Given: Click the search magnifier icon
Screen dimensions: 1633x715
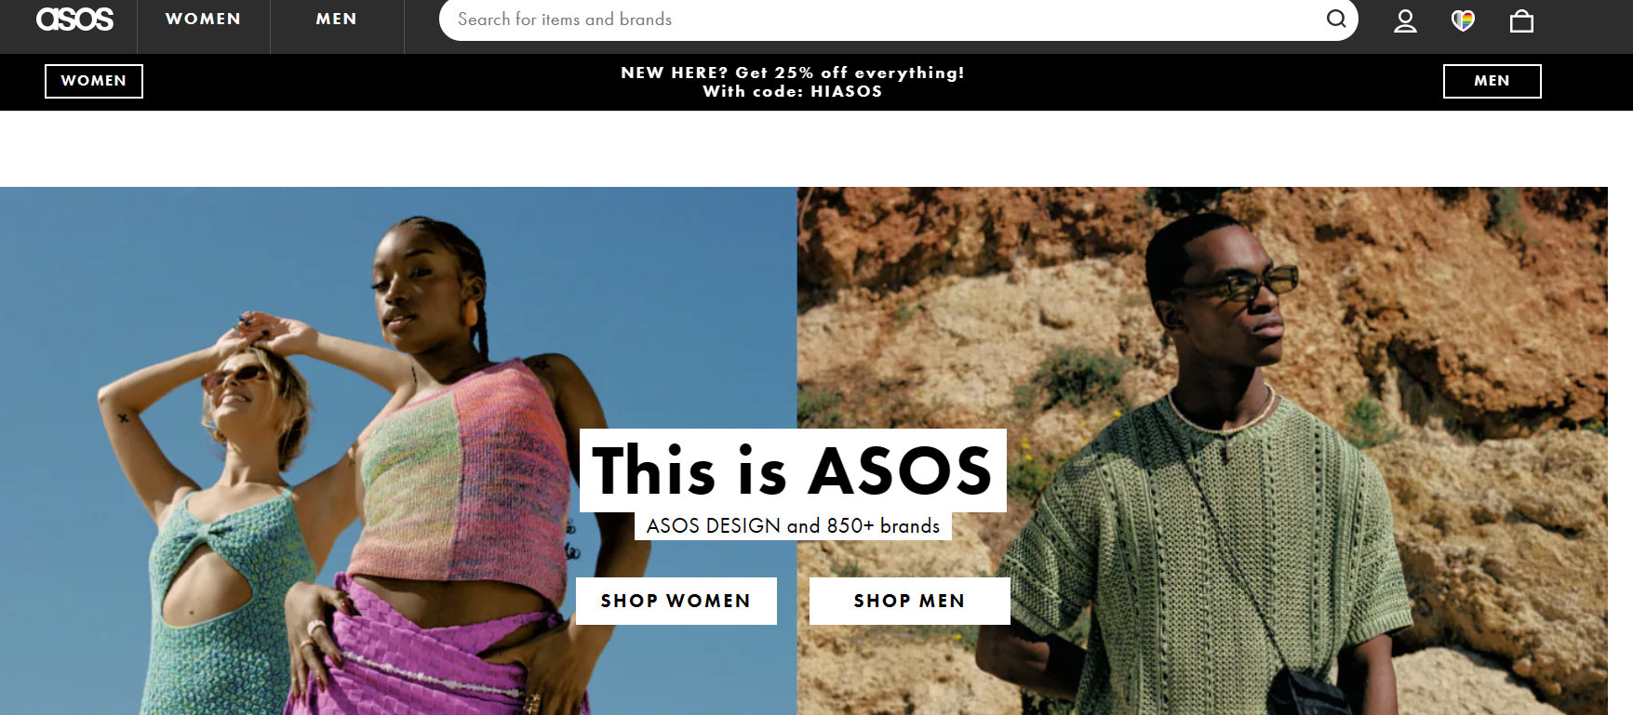Looking at the screenshot, I should click(1336, 19).
